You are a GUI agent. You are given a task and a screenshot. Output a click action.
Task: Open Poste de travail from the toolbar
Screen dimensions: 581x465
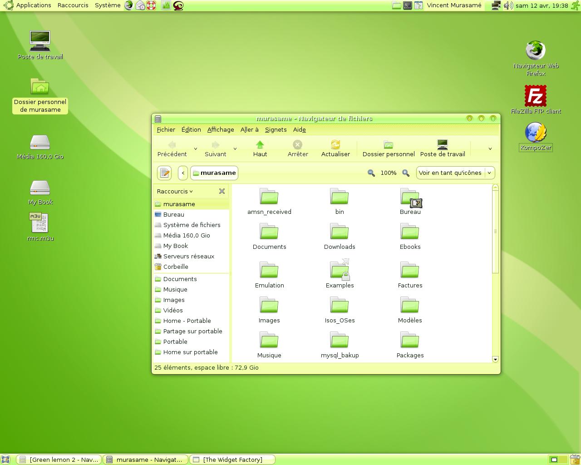443,148
